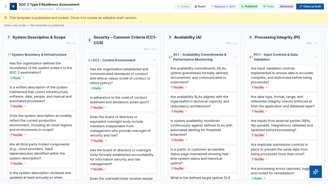Click Yes/No tag on status page question
Image resolution: width=328 pixels, height=184 pixels.
click(x=177, y=168)
